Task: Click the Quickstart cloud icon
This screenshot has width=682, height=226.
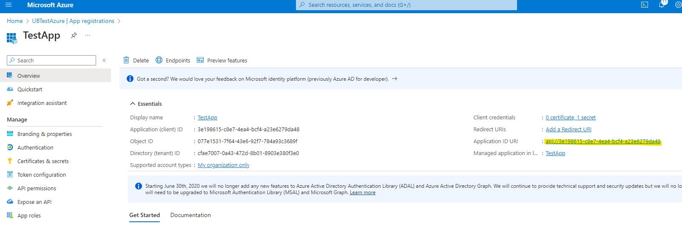Action: click(x=10, y=89)
